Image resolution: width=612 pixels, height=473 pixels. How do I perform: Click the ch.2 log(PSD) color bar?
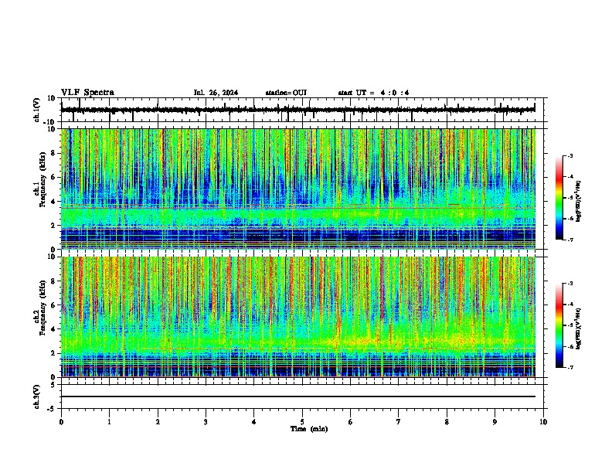[559, 325]
